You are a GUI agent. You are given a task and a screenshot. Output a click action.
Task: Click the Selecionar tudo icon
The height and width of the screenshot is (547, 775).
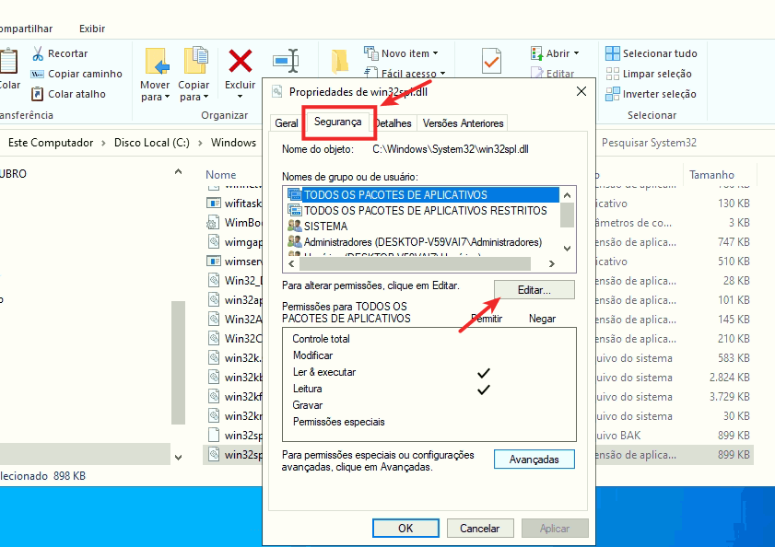(613, 53)
